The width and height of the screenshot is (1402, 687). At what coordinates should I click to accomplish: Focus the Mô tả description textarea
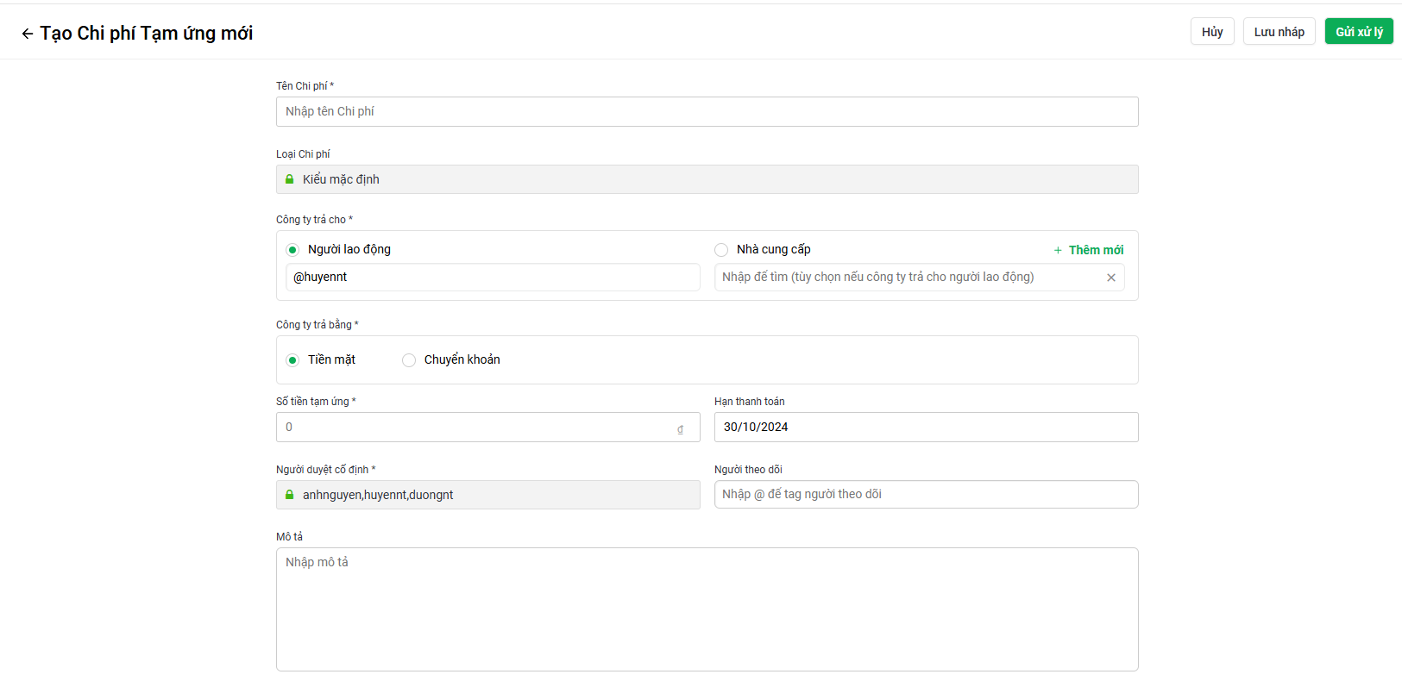pos(707,609)
